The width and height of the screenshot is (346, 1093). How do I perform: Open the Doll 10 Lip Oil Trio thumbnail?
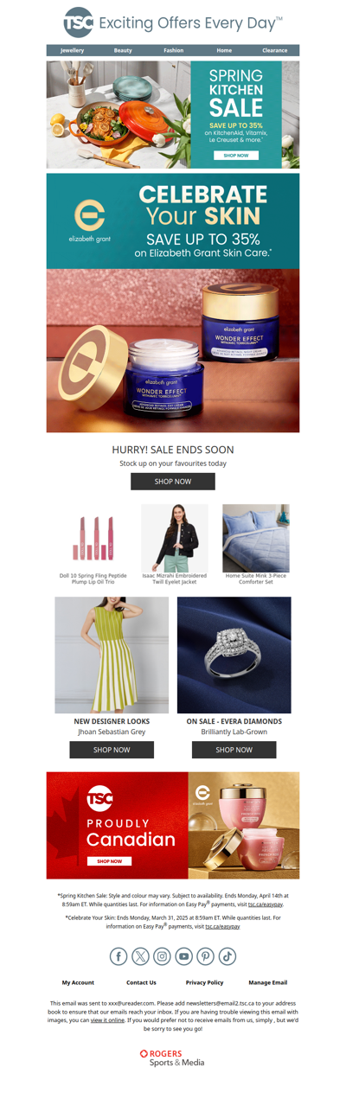93,538
